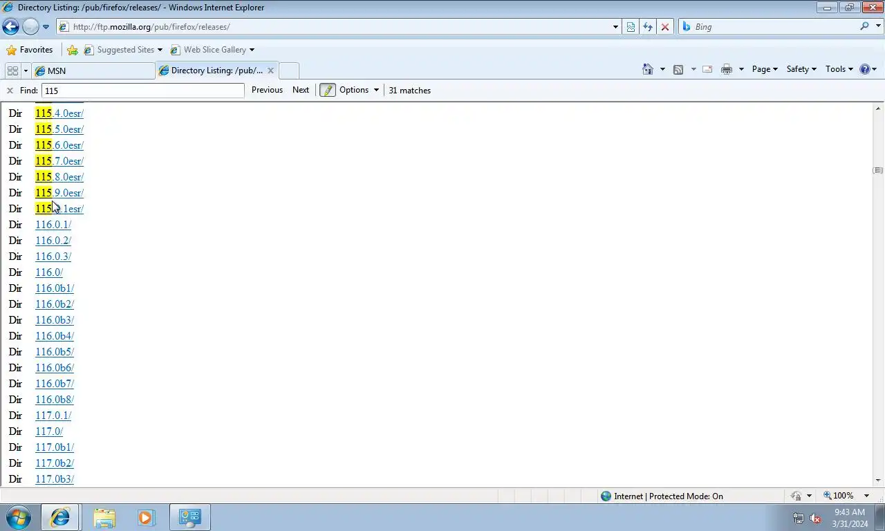This screenshot has height=531, width=885.
Task: Open the Safety menu
Action: (801, 69)
